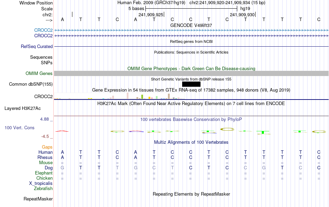Click Short Genetic Variants from dbSNP title
The width and height of the screenshot is (329, 207).
[191, 79]
